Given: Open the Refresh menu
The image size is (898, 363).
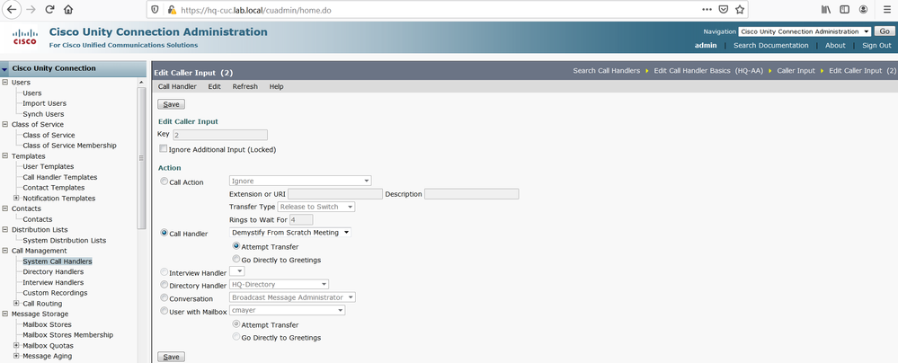Looking at the screenshot, I should 245,86.
